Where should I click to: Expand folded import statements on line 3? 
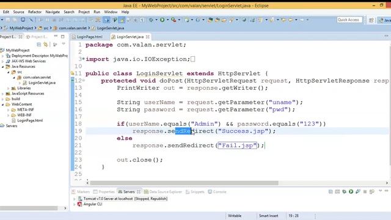coord(83,59)
